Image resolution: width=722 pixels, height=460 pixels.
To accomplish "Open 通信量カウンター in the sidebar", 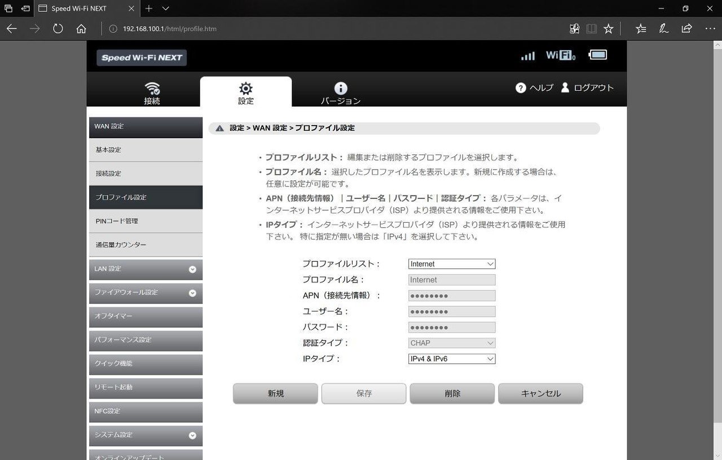I will coord(146,245).
